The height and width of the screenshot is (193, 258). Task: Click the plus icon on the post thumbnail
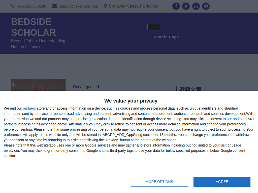pyautogui.click(x=14, y=84)
